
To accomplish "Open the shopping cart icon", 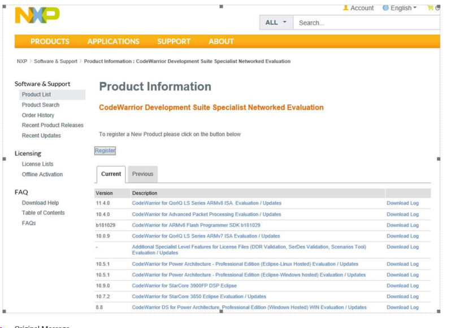I will tap(431, 8).
